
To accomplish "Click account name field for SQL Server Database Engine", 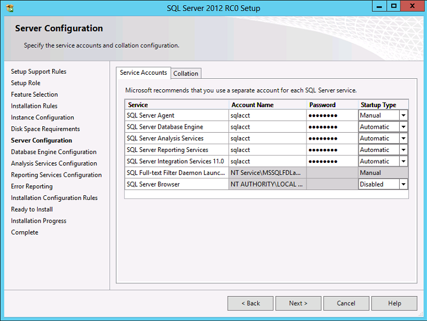I will 268,127.
